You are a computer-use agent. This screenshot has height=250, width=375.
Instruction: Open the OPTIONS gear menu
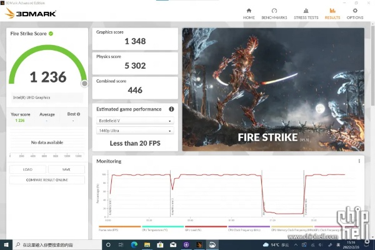(x=354, y=13)
